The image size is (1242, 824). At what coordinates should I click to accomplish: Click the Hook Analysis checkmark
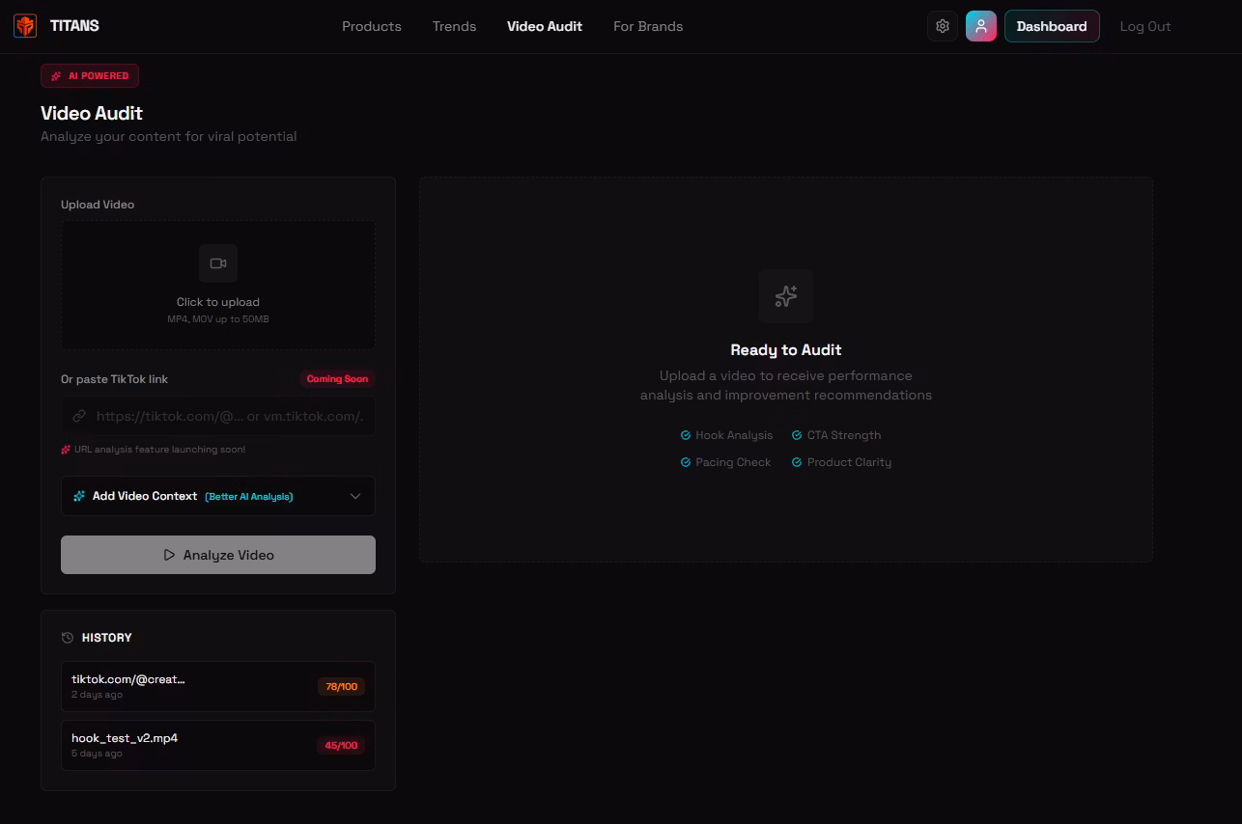click(x=685, y=435)
